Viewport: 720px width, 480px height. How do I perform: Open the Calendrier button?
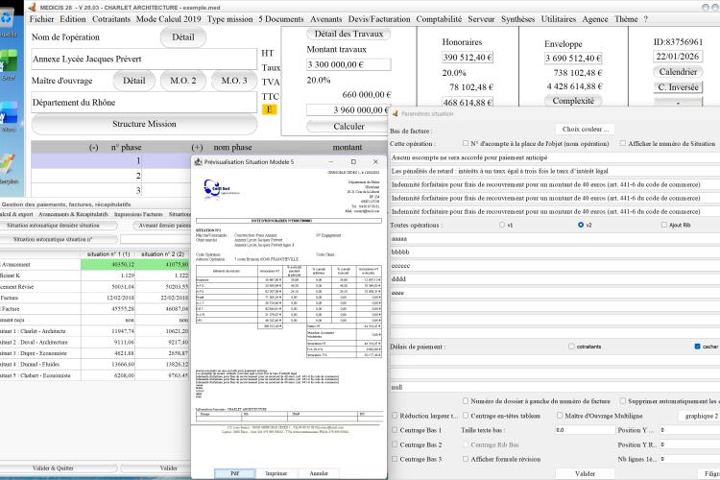point(678,72)
